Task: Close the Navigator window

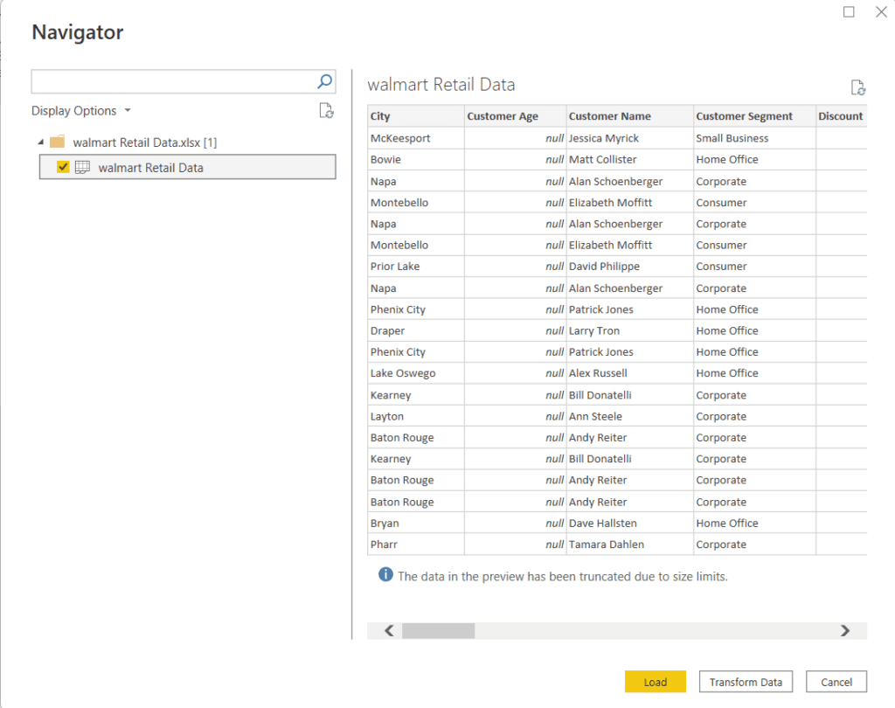Action: pyautogui.click(x=881, y=11)
